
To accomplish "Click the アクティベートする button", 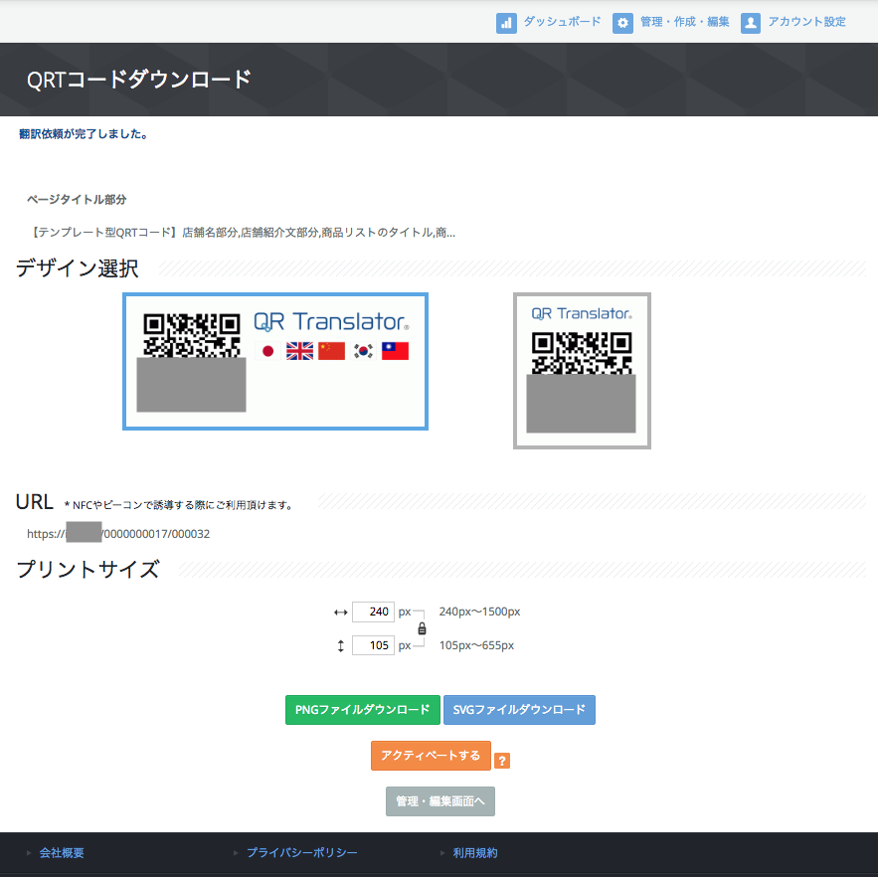I will (431, 756).
